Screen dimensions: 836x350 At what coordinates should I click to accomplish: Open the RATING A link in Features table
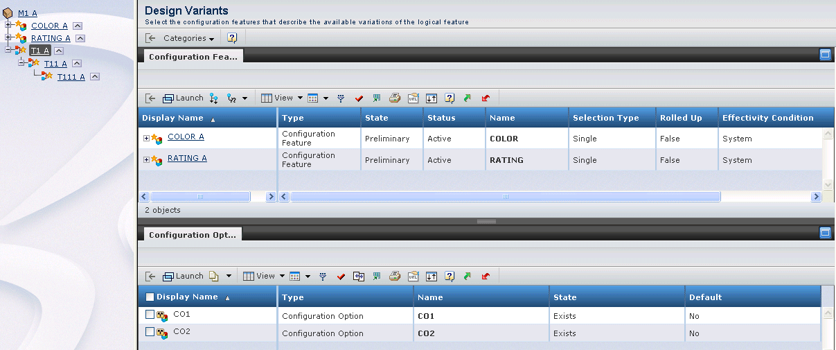(x=187, y=159)
